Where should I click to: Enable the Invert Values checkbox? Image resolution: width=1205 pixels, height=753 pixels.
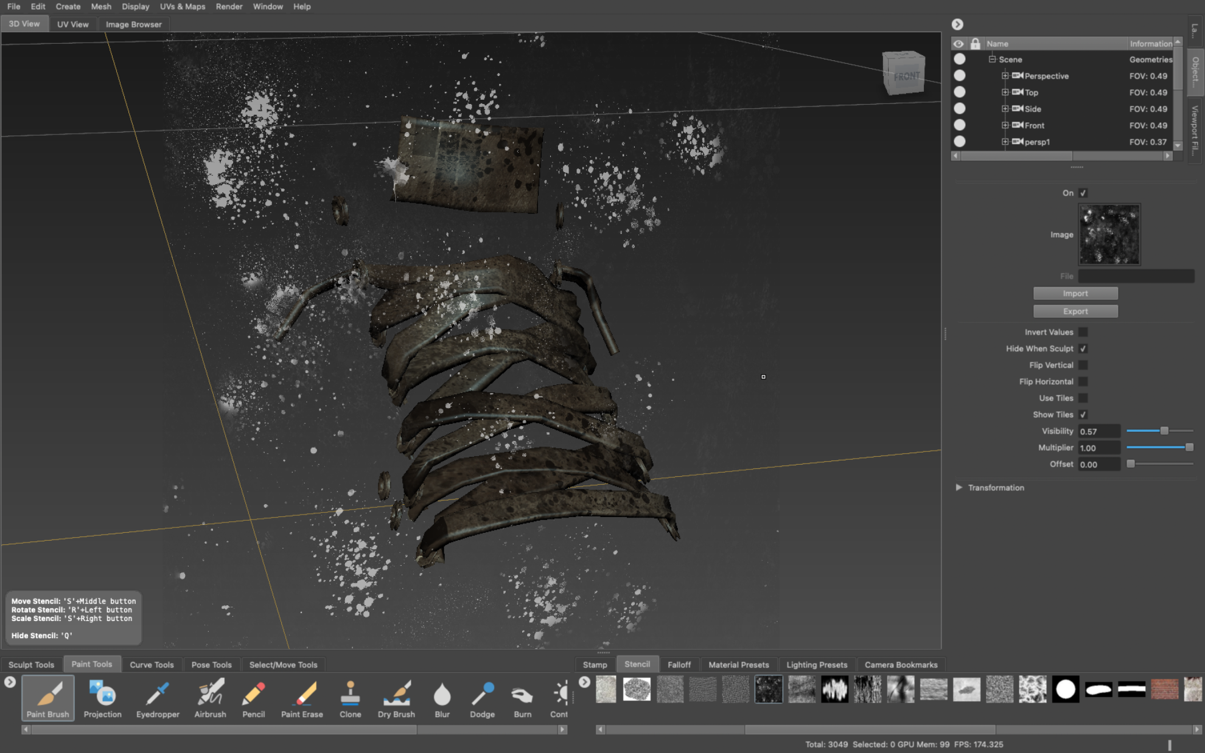pyautogui.click(x=1083, y=332)
